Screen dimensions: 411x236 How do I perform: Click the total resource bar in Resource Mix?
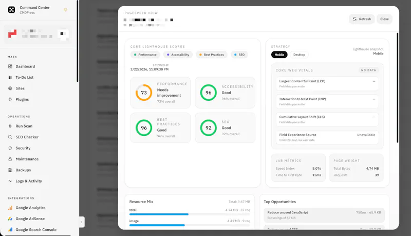[190, 214]
